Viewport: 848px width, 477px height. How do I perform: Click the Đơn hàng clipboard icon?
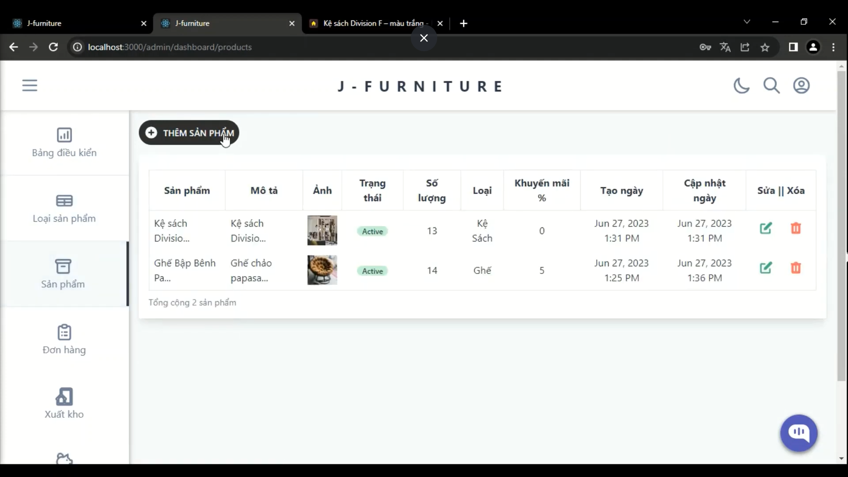pyautogui.click(x=64, y=332)
